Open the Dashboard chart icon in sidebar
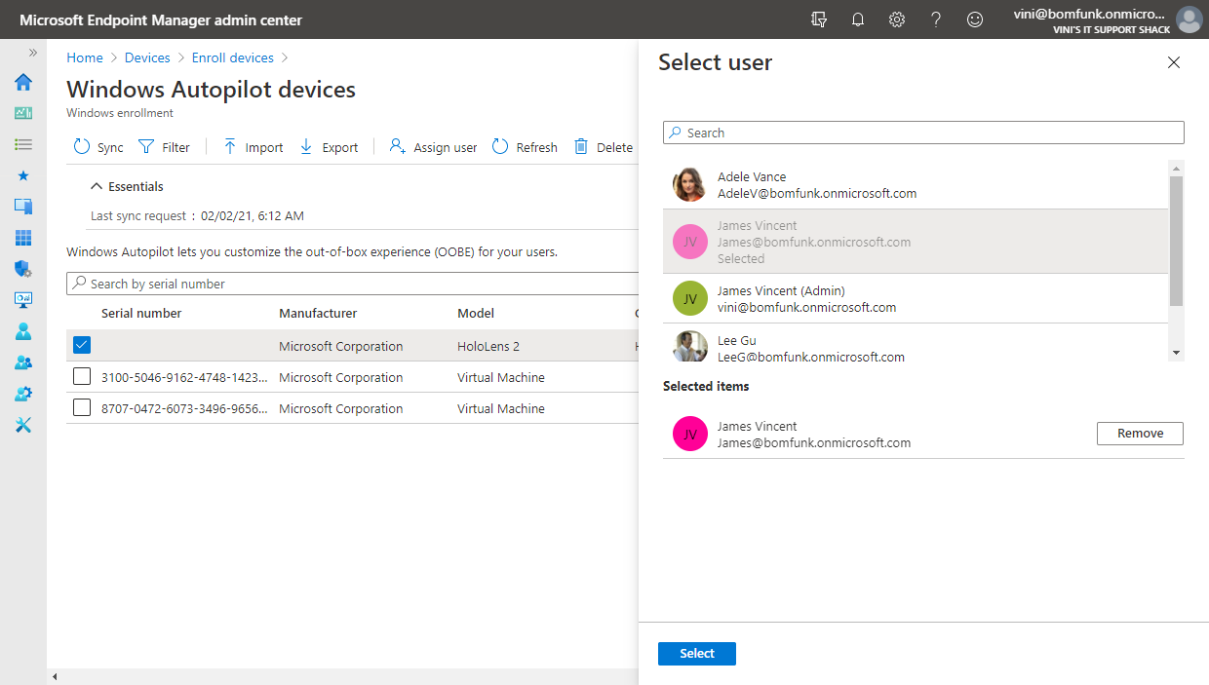Screen dimensions: 1209x685 coord(23,113)
